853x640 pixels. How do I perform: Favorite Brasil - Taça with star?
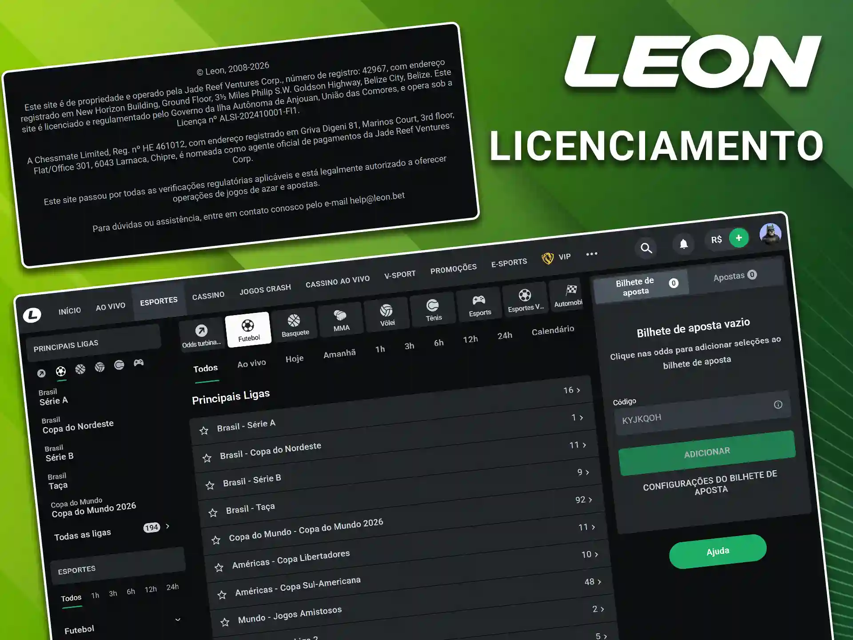213,512
